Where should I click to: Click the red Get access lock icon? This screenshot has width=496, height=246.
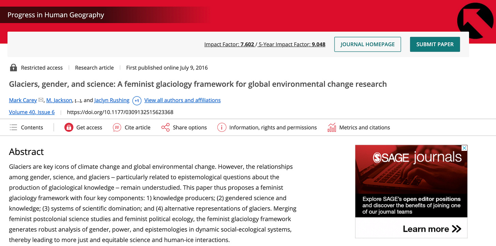(x=69, y=127)
